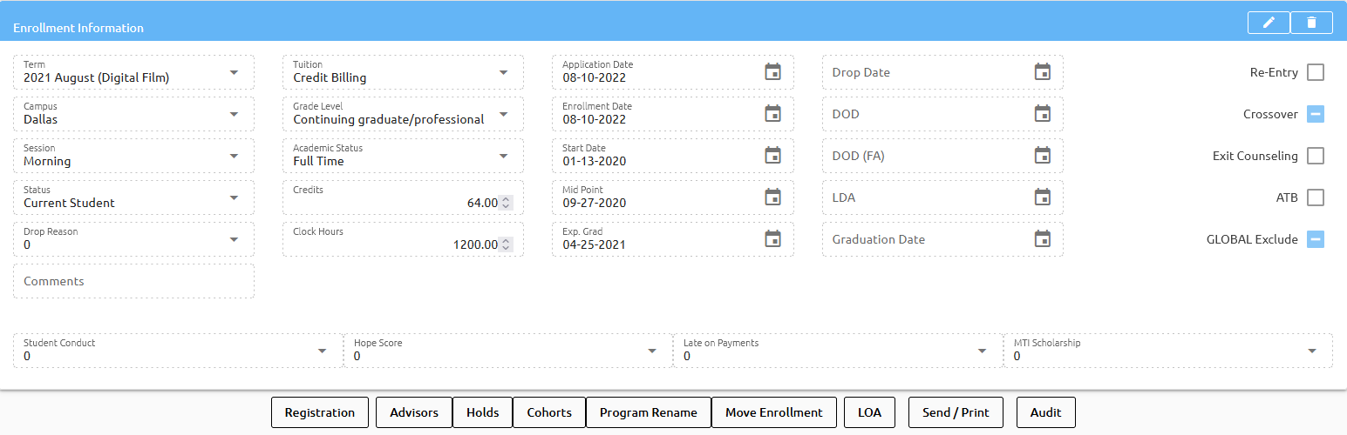Click the pencil edit icon in header
Viewport: 1347px width, 435px height.
(x=1269, y=23)
